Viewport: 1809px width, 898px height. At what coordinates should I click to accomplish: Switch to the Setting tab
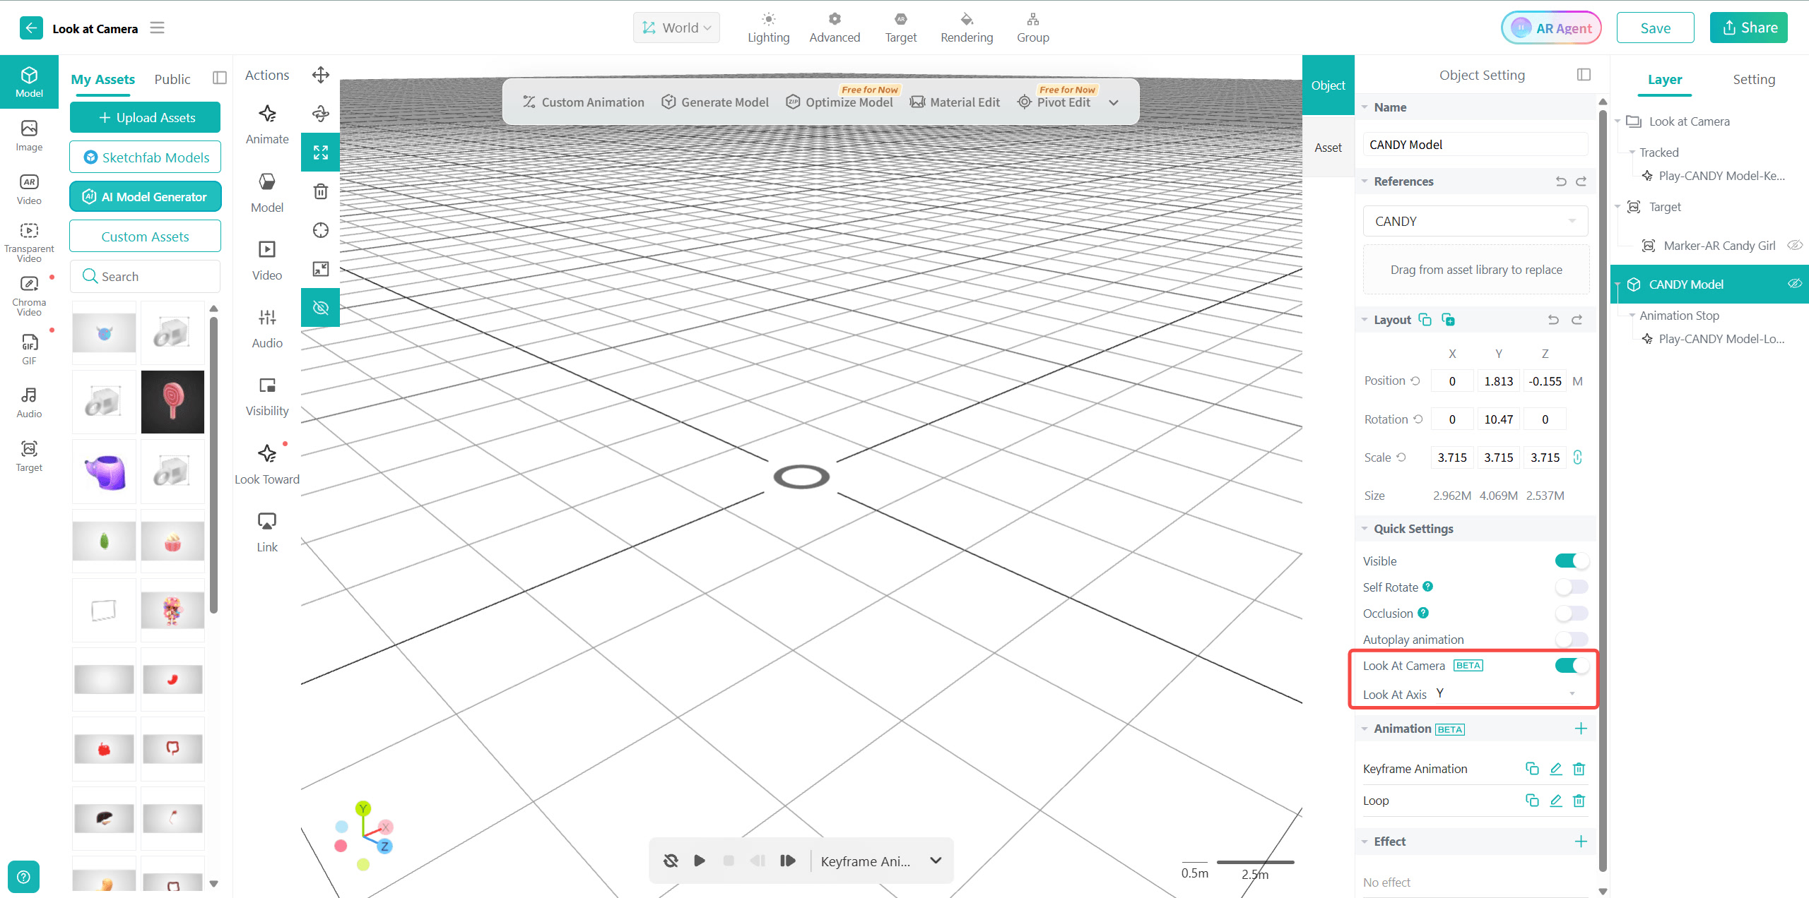coord(1754,79)
